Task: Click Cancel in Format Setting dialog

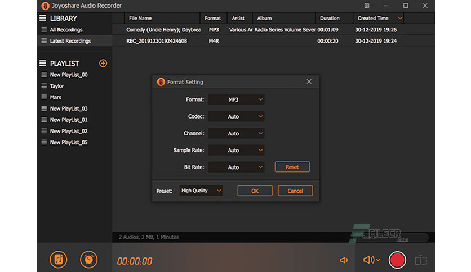Action: [295, 191]
